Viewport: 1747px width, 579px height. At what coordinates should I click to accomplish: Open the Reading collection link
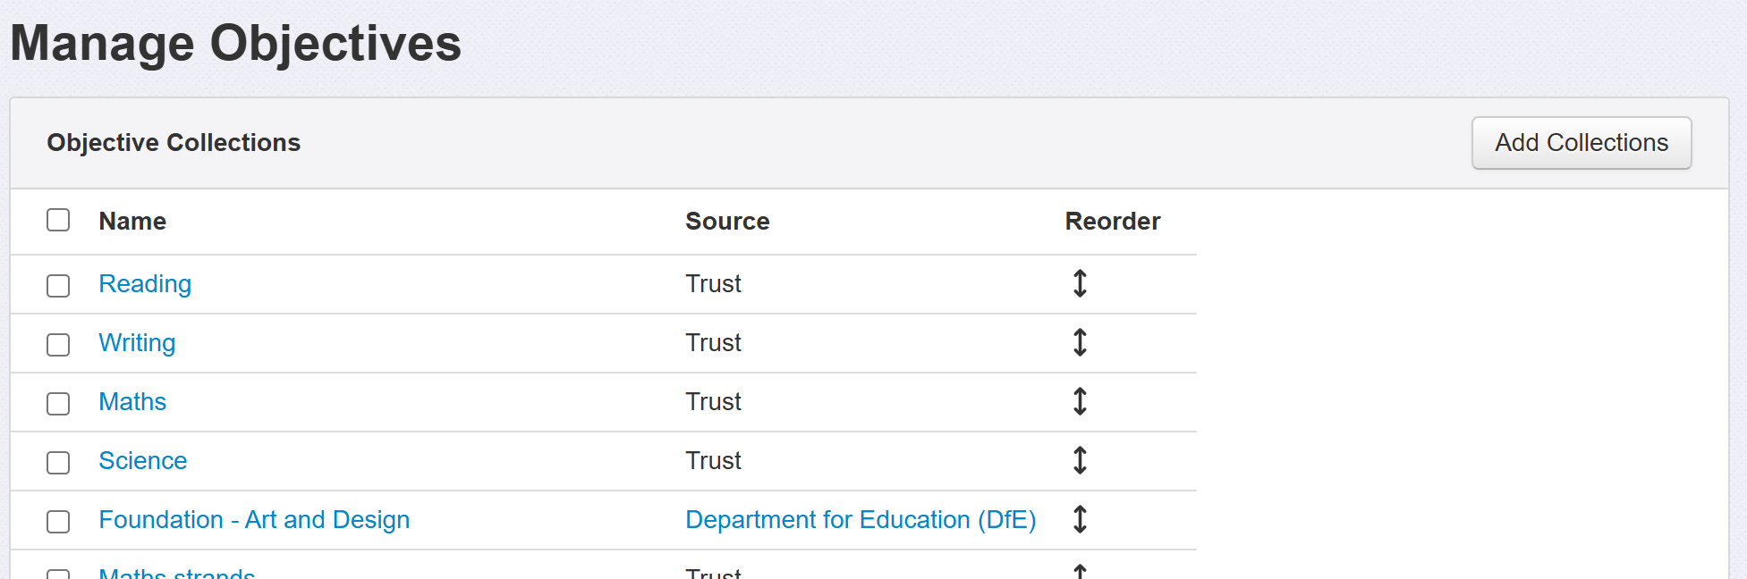pos(145,284)
